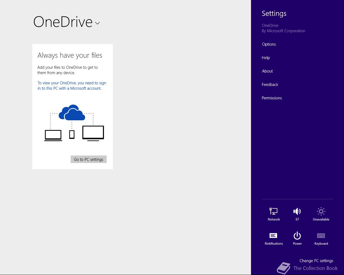The width and height of the screenshot is (344, 275).
Task: Click the Go to PC settings button
Action: tap(89, 159)
